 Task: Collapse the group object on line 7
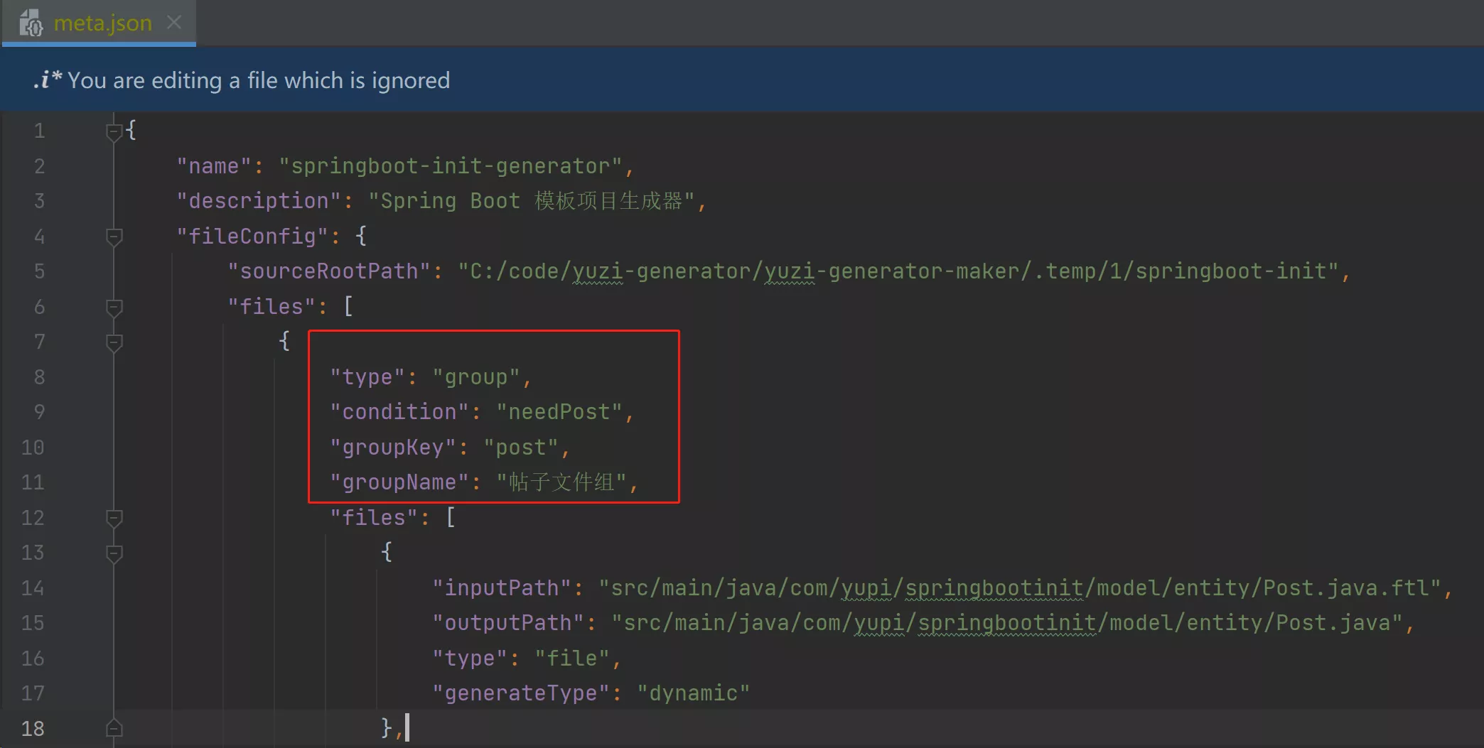pos(114,342)
